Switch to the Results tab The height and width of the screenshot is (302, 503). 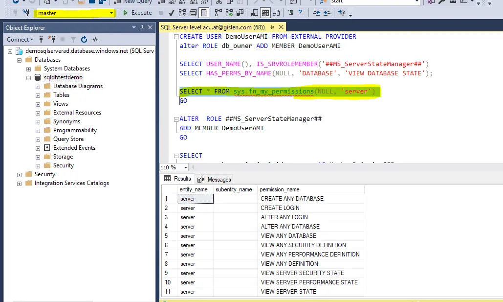(x=178, y=179)
